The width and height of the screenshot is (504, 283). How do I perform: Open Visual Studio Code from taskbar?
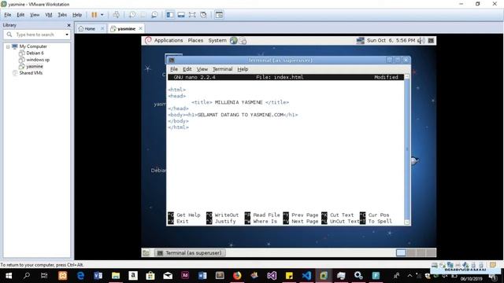point(306,276)
